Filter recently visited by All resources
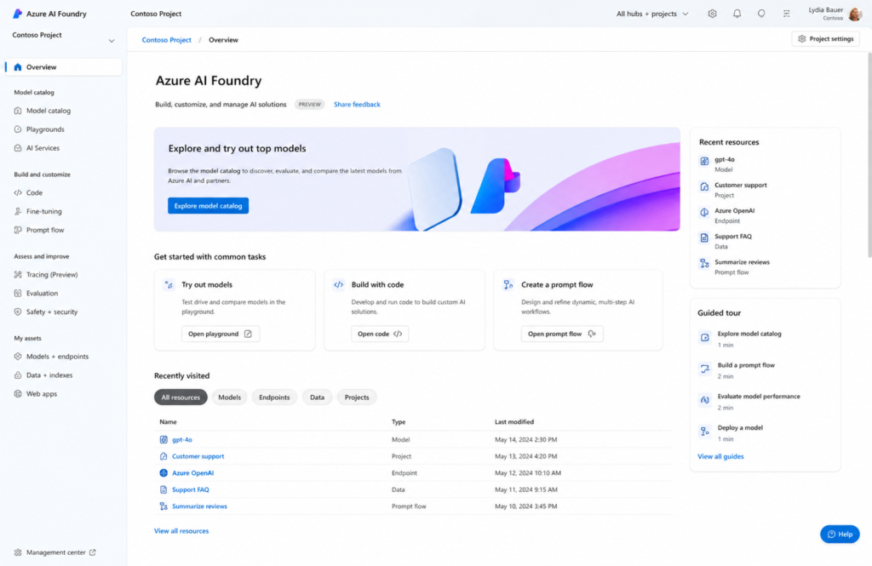Viewport: 872px width, 566px height. point(181,397)
